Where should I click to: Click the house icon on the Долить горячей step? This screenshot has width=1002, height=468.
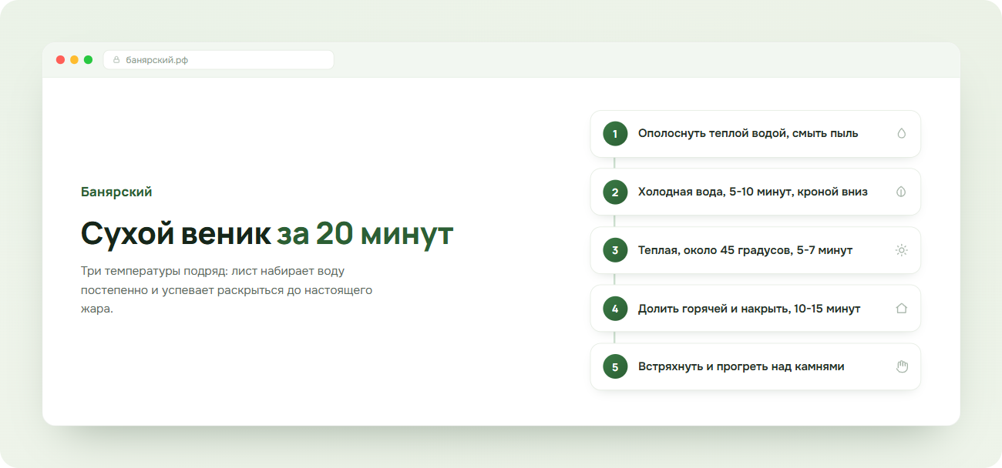point(902,308)
